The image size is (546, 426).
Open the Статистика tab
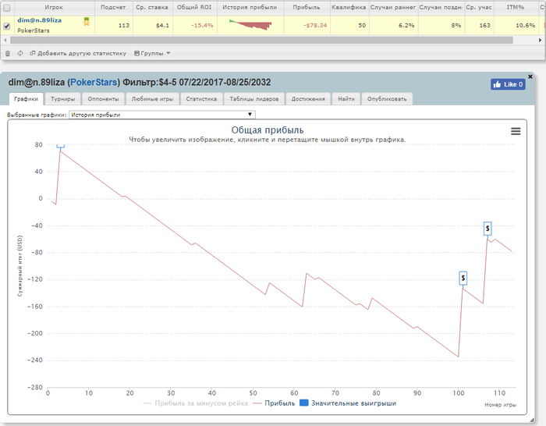201,99
